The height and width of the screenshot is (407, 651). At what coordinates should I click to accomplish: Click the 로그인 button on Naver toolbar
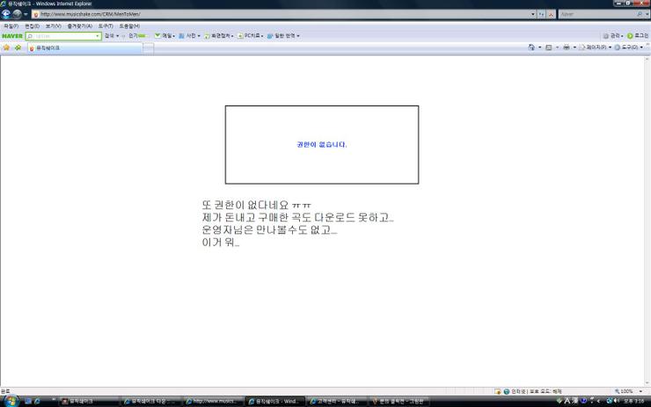[x=637, y=36]
